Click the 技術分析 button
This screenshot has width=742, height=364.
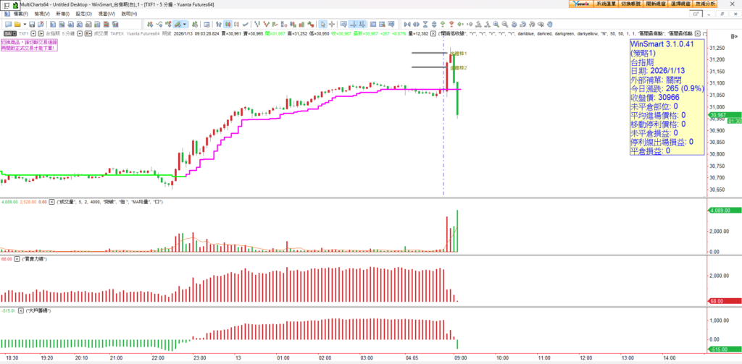coord(725,4)
